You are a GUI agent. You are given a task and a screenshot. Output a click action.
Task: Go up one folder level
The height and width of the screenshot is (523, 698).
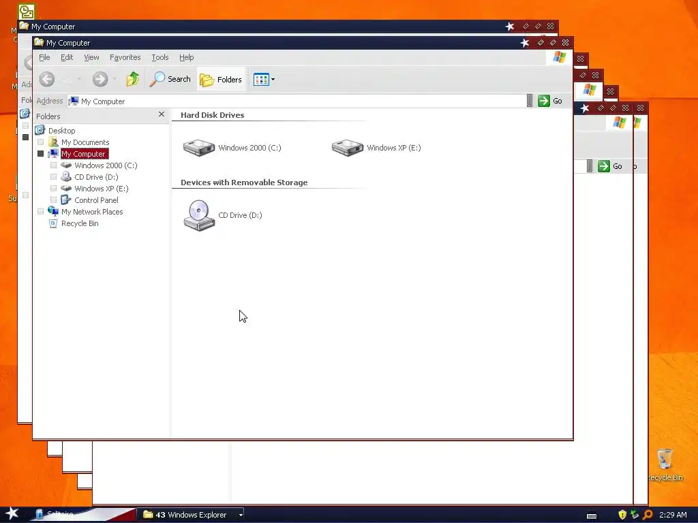pyautogui.click(x=133, y=79)
